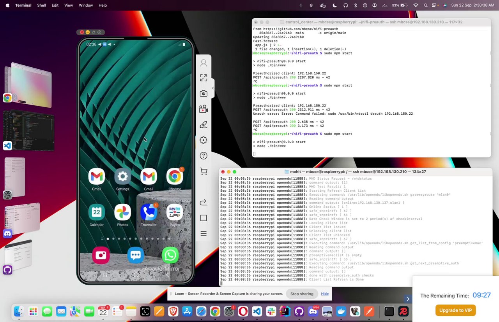Click the date and time in menu bar
Viewport: 499px width, 322px height.
click(473, 5)
